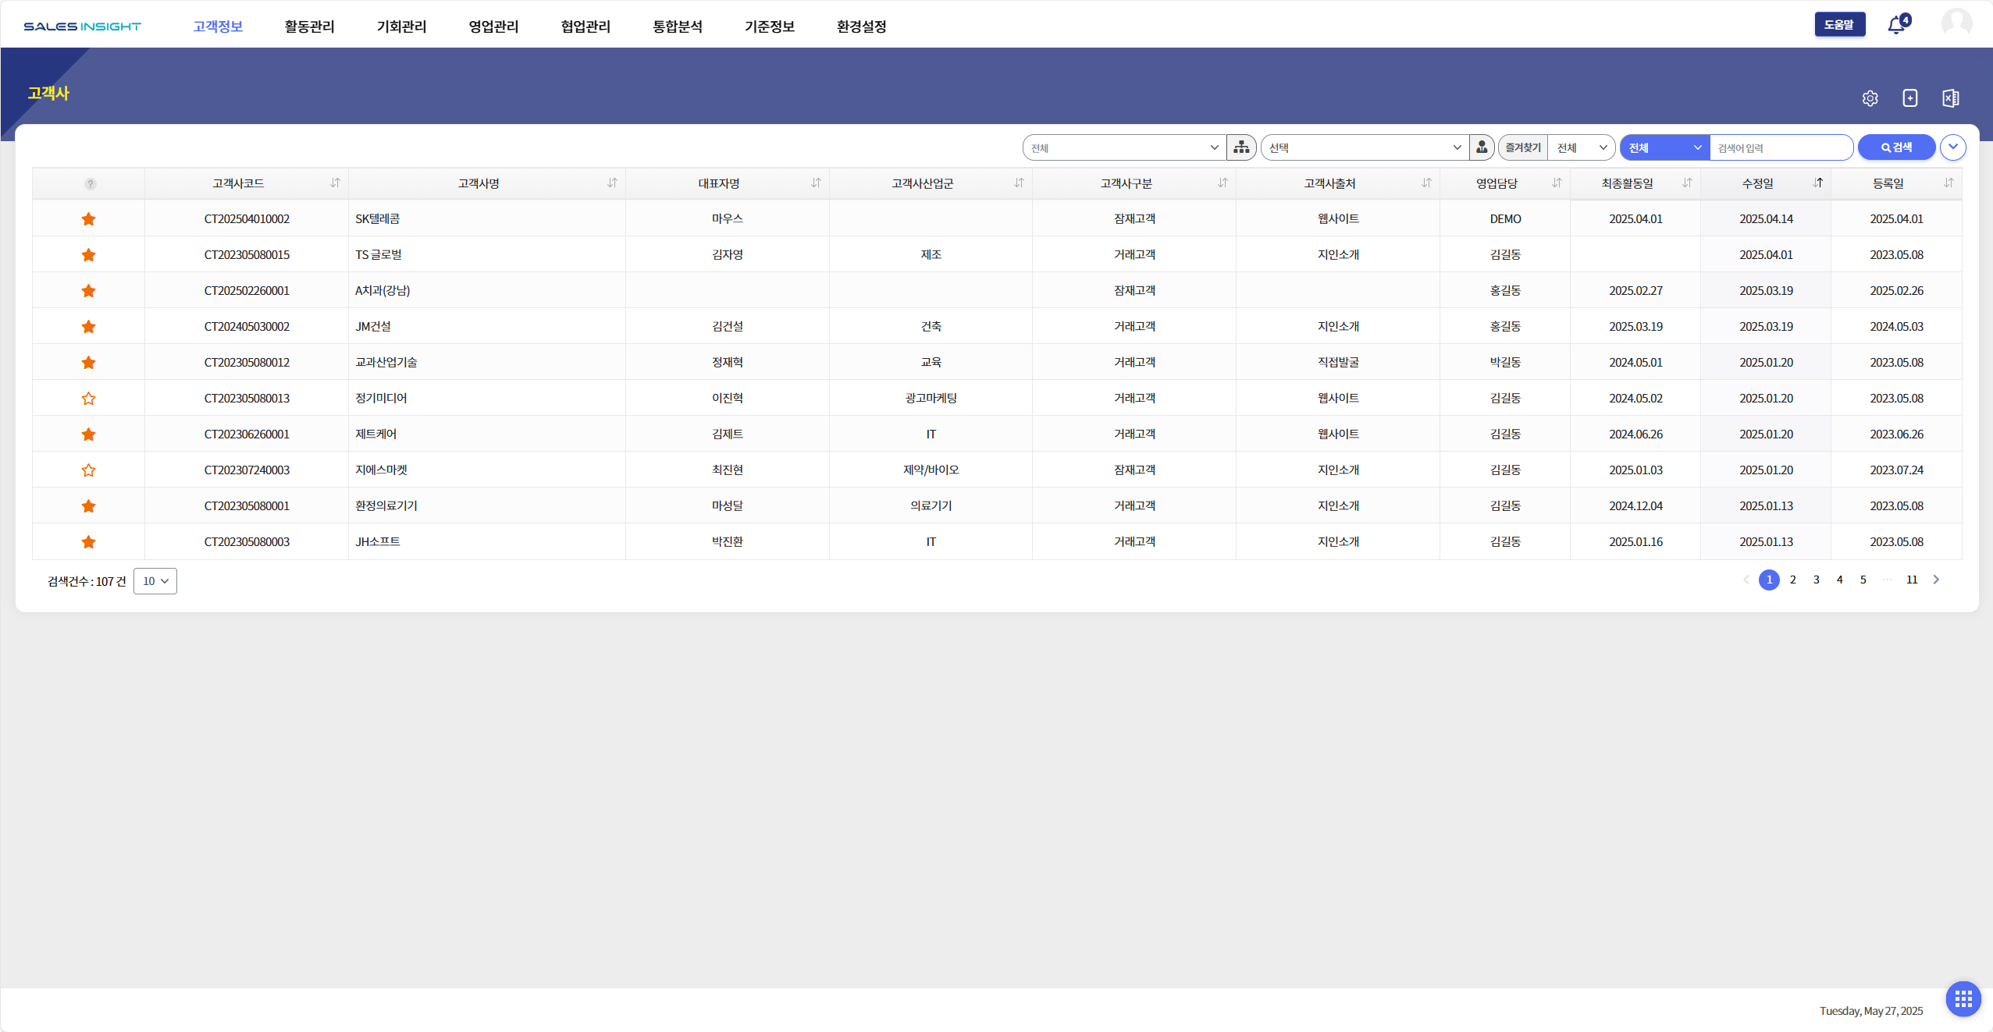
Task: Toggle favorite star for 지에스마켓
Action: pos(88,470)
